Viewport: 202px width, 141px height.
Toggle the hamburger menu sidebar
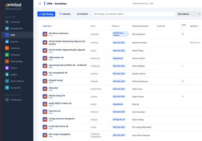click(40, 4)
